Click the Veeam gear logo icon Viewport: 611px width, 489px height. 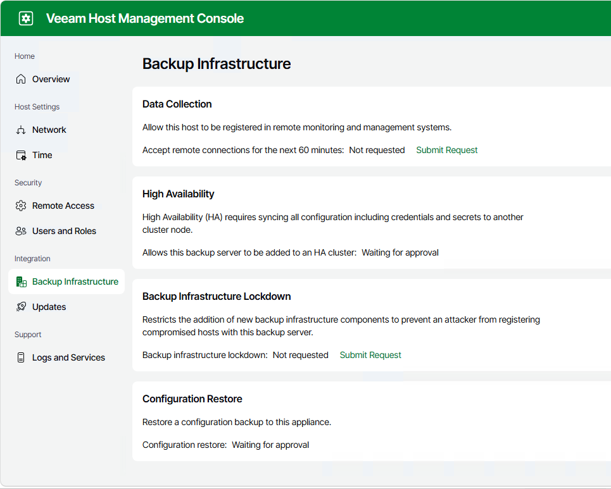26,18
